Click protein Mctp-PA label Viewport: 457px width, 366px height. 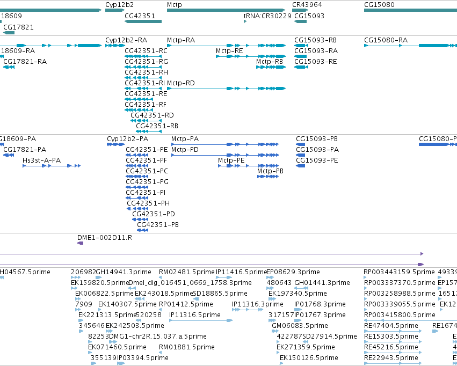click(185, 139)
